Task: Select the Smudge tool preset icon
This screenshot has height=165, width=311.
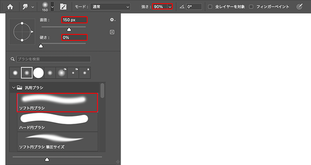Action: pyautogui.click(x=25, y=7)
